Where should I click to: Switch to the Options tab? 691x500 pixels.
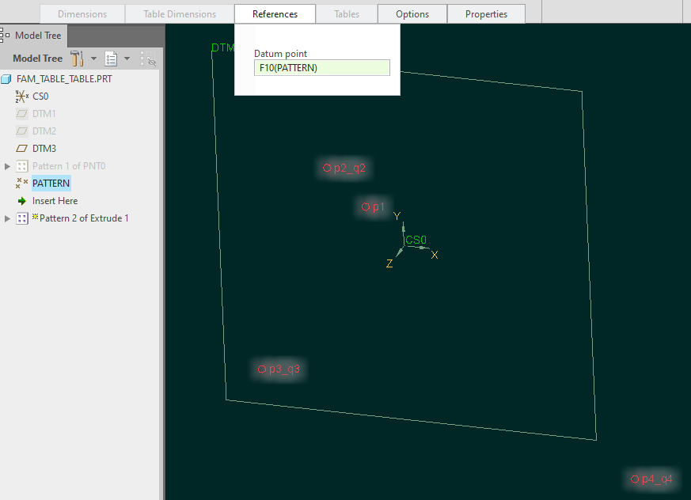point(412,13)
